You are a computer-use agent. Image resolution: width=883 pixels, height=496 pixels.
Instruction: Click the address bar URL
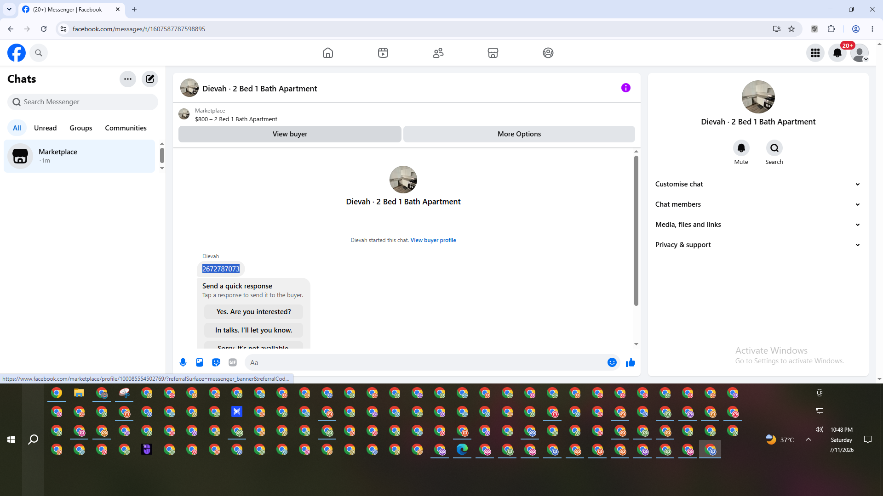[x=139, y=29]
